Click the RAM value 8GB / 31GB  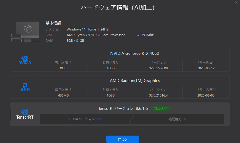[75, 41]
